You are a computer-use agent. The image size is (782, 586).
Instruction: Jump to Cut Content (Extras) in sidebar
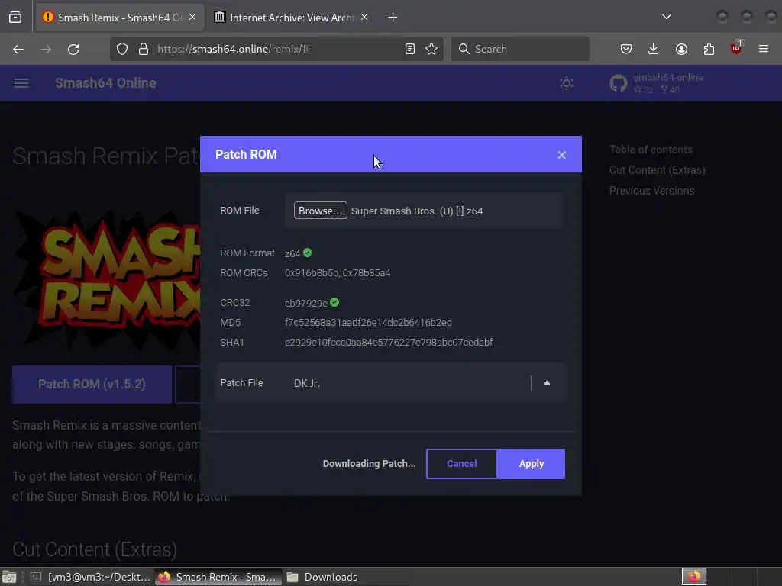657,170
